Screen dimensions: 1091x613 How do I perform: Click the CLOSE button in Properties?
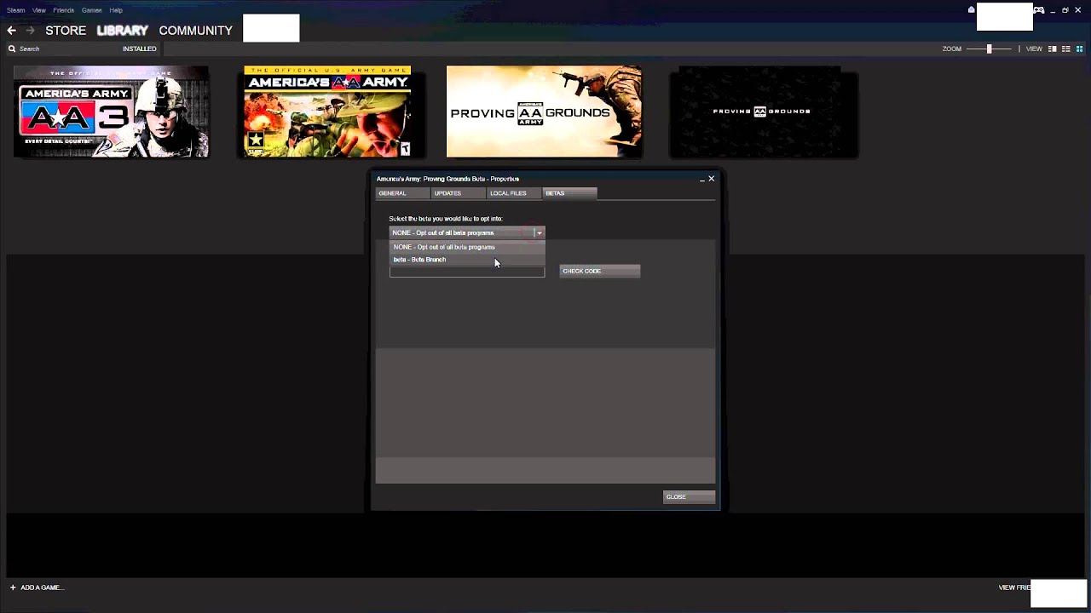pos(689,497)
